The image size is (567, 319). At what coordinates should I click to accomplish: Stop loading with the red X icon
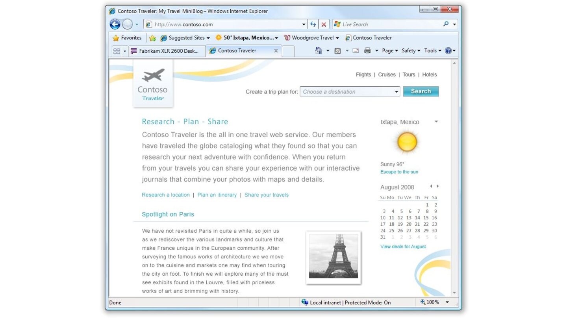324,24
